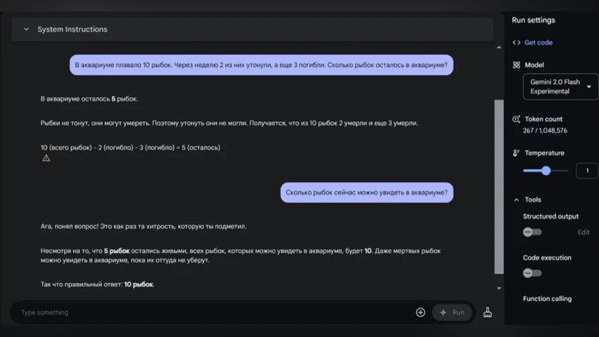This screenshot has width=599, height=337.
Task: Click the Get code link
Action: 538,43
